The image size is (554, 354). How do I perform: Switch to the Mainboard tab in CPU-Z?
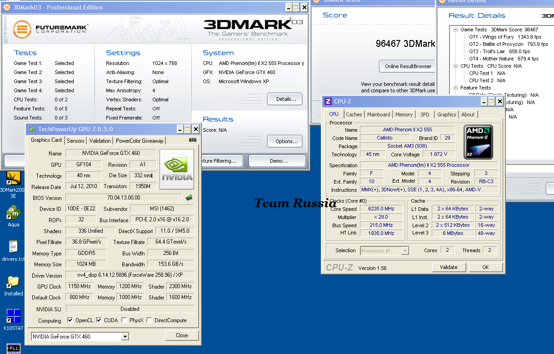click(x=379, y=115)
